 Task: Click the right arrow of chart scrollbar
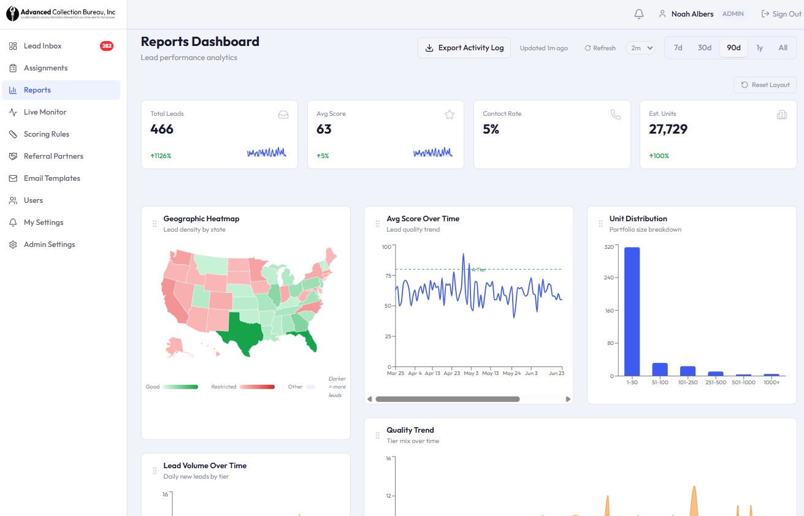point(568,399)
